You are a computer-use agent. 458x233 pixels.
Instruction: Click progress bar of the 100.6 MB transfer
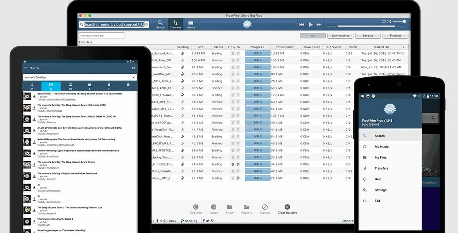pos(257,60)
